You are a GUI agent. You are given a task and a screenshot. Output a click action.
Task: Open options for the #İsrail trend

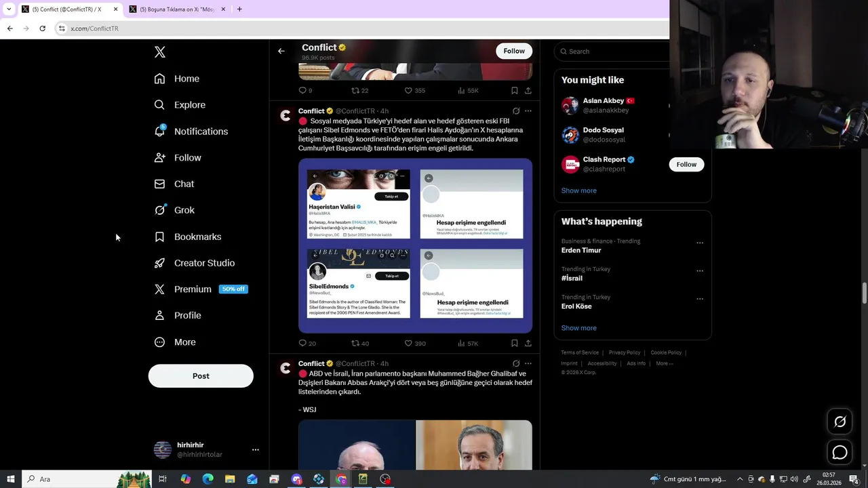coord(700,271)
